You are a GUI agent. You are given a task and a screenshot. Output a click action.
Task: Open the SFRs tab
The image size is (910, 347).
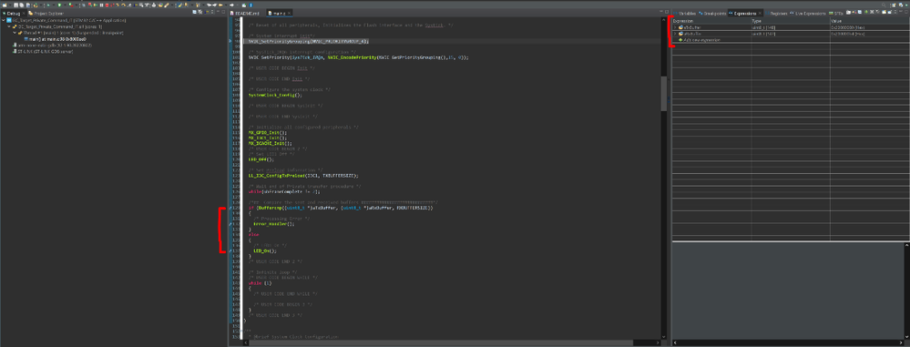pyautogui.click(x=835, y=13)
